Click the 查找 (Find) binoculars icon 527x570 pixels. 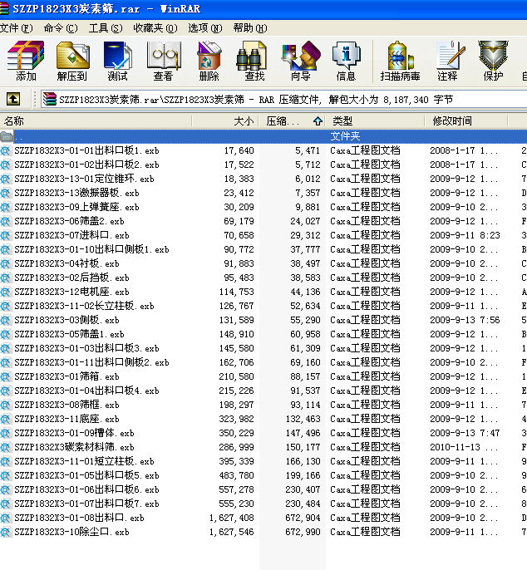click(251, 55)
